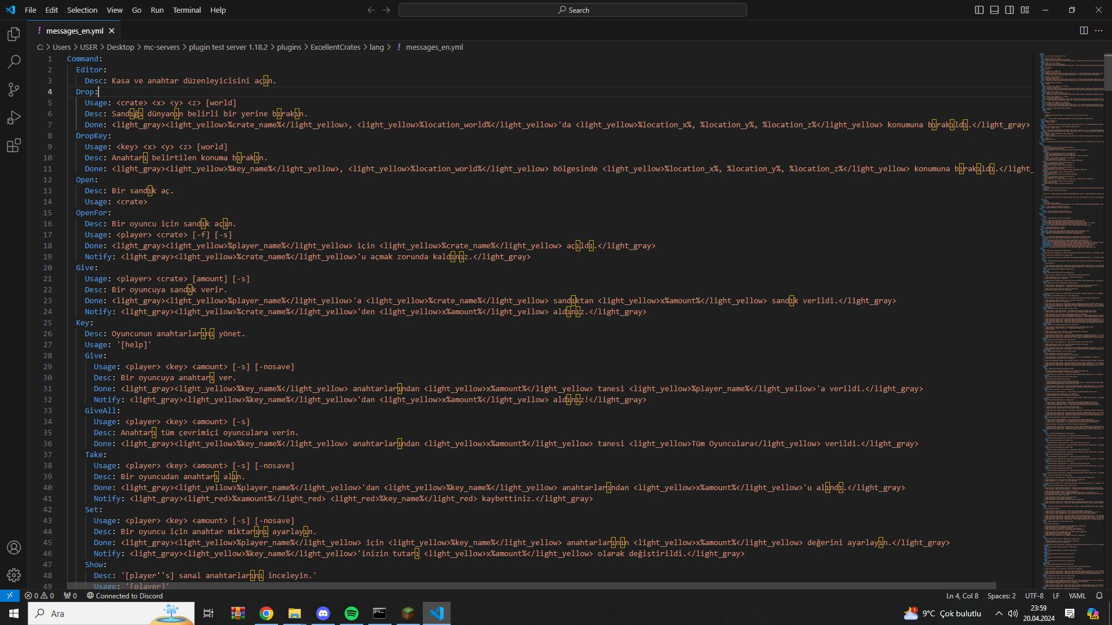The image size is (1112, 625).
Task: Open the Manage gear icon
Action: coord(14,575)
